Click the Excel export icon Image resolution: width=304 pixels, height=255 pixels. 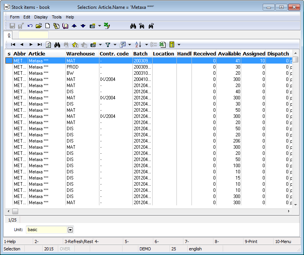coord(162,45)
